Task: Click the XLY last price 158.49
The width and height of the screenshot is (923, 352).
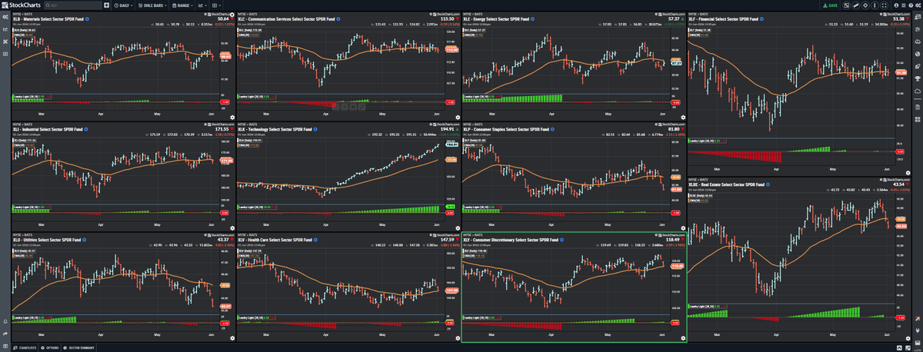Action: click(673, 240)
